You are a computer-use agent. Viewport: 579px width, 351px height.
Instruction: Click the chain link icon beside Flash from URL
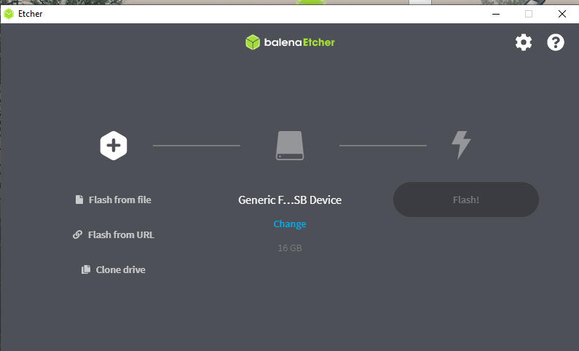(78, 234)
